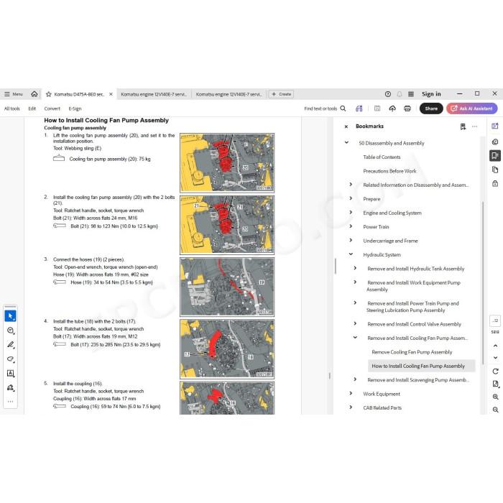The height and width of the screenshot is (503, 503).
Task: Expand Related Information on Disassembly bookmark
Action: point(351,185)
